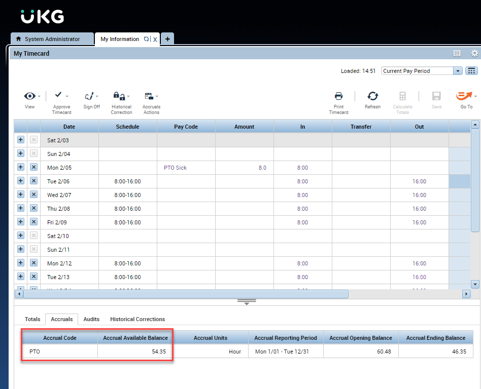Open the Accruals Actions menu
This screenshot has width=481, height=389.
point(149,96)
